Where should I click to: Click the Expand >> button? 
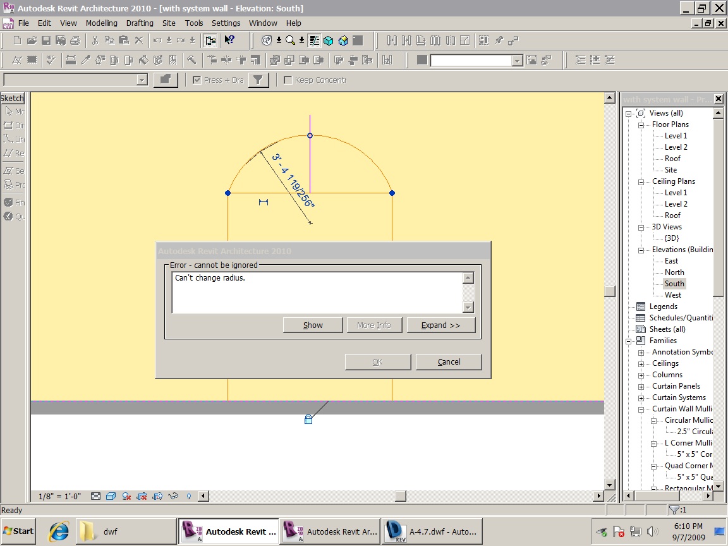(x=440, y=325)
